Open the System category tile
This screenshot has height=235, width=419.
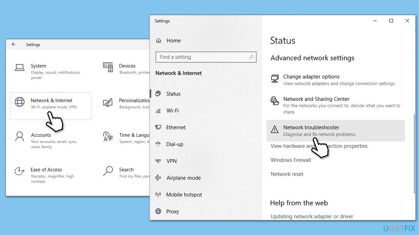pyautogui.click(x=51, y=71)
